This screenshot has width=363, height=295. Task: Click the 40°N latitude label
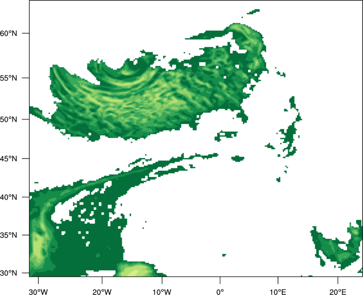pos(9,197)
